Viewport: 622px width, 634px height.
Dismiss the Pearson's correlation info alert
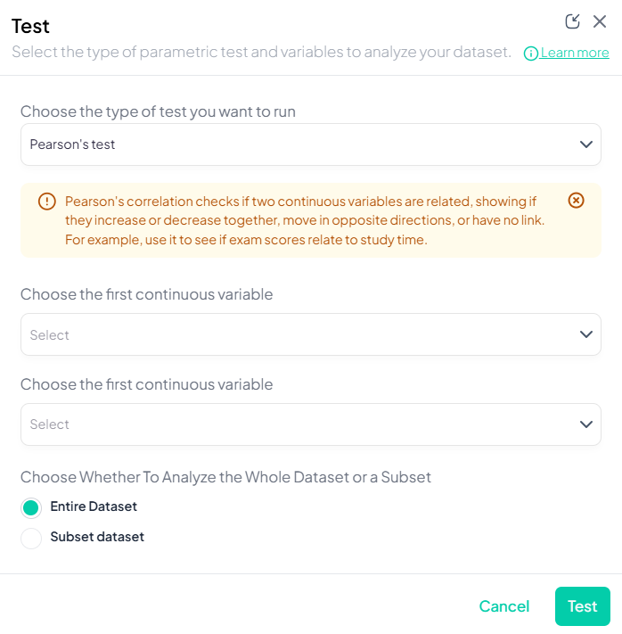pyautogui.click(x=577, y=201)
